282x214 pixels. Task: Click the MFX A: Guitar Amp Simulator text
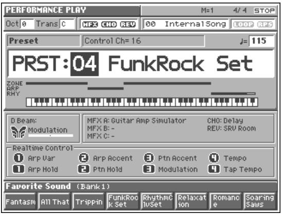[x=136, y=121]
